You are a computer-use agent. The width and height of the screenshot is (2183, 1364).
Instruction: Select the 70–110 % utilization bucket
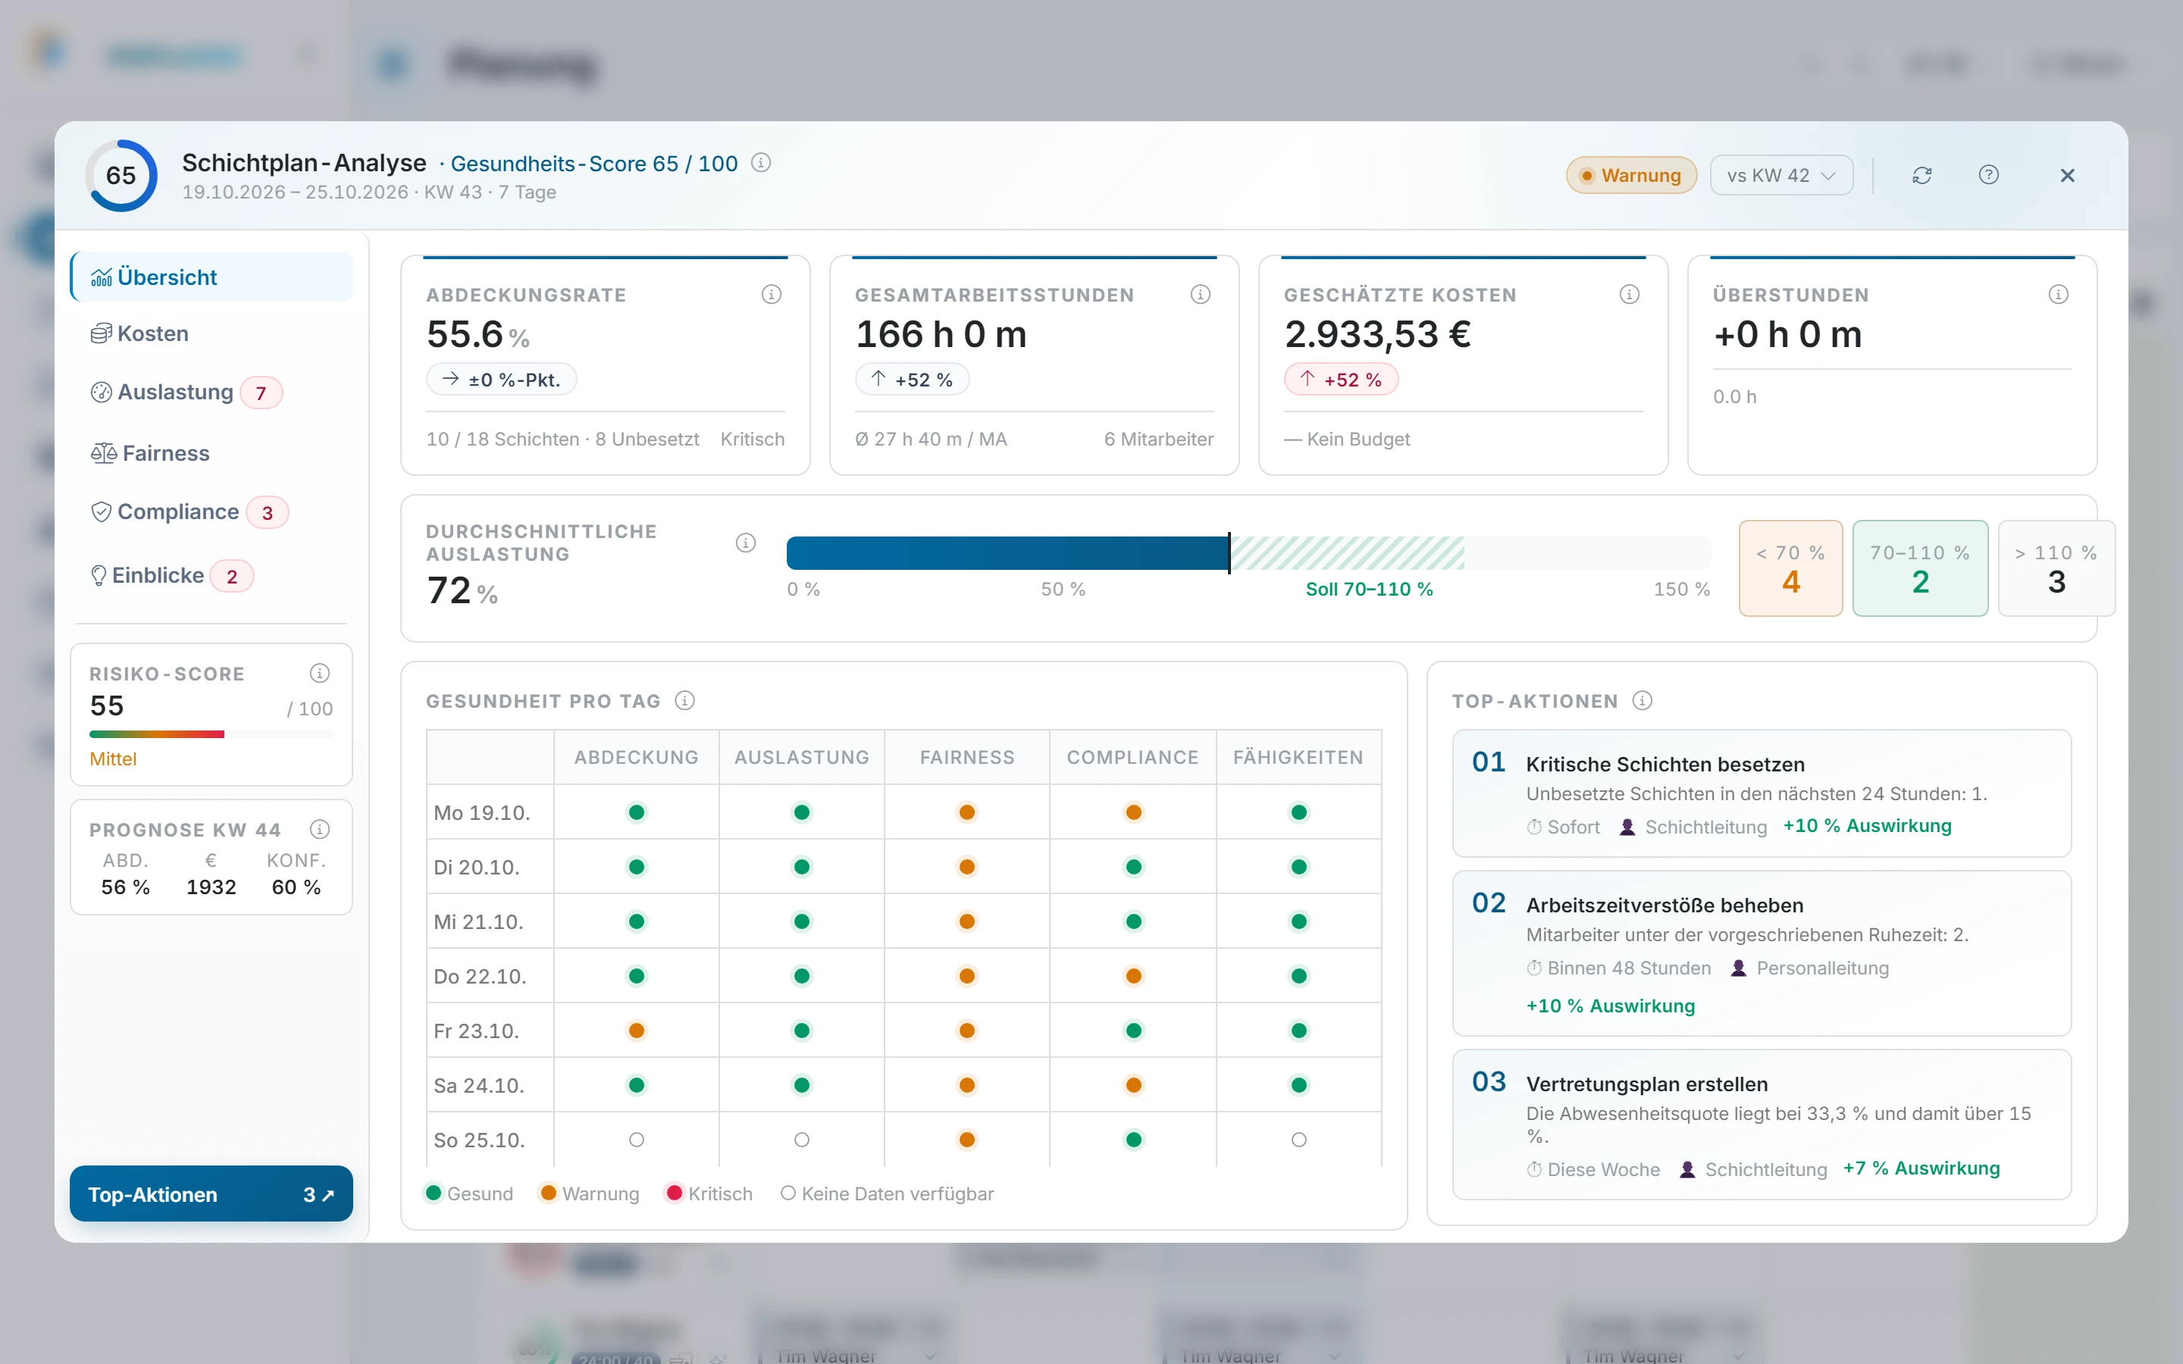click(1921, 568)
